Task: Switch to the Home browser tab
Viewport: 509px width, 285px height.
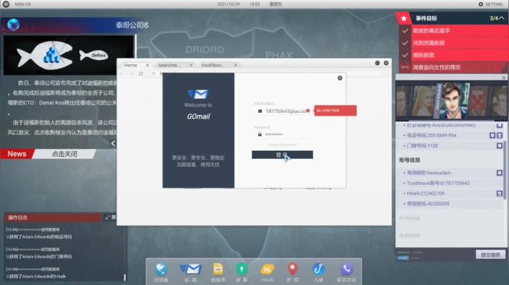Action: [x=131, y=65]
